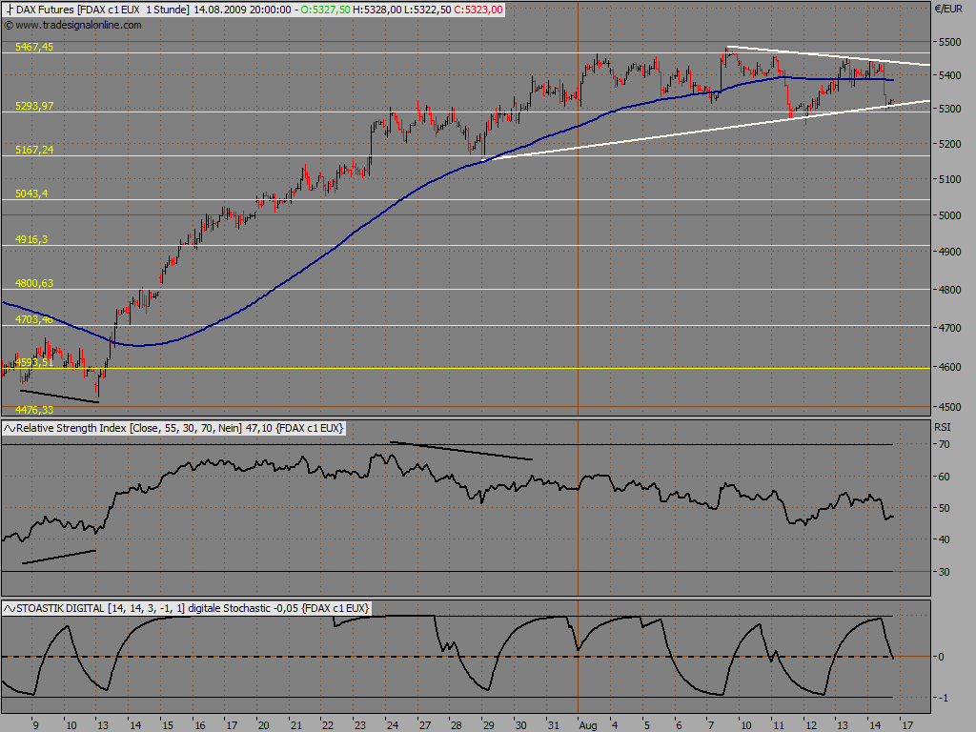976x732 pixels.
Task: Click the €/EUR currency label on price axis
Action: coord(948,9)
